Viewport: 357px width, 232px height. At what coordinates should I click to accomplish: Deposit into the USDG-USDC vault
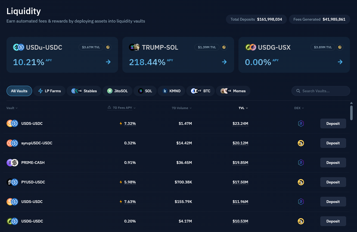click(333, 221)
